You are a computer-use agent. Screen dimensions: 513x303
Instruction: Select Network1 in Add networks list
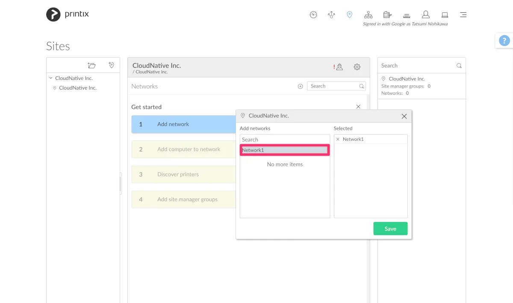click(x=284, y=150)
